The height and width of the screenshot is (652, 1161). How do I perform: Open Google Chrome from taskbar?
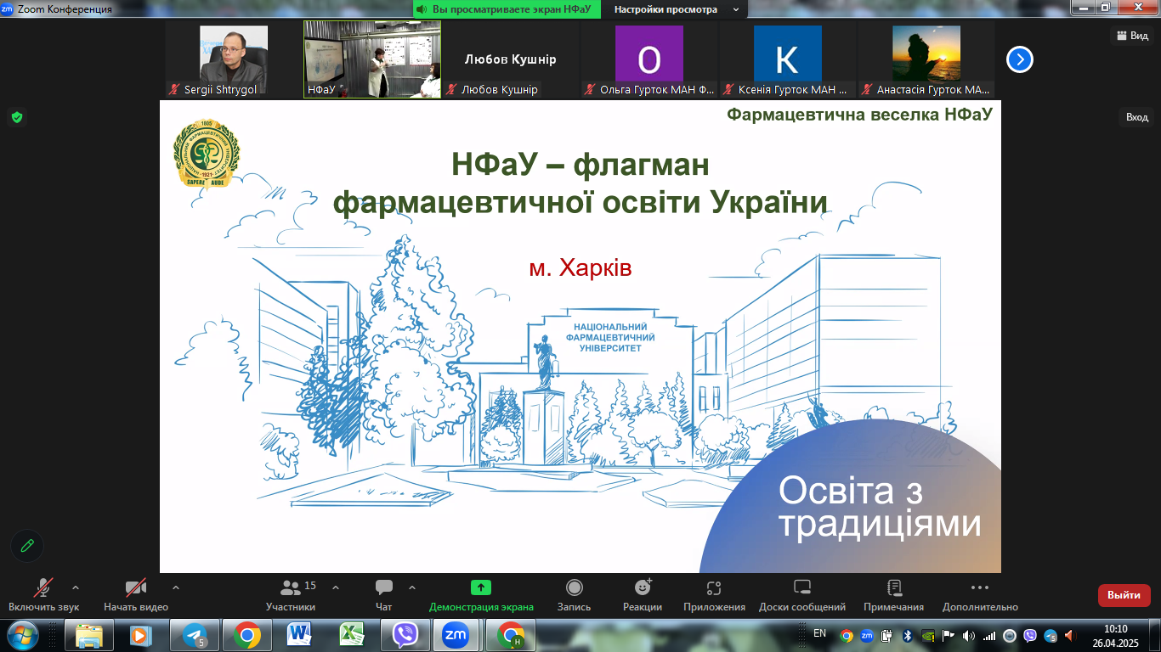tap(247, 635)
